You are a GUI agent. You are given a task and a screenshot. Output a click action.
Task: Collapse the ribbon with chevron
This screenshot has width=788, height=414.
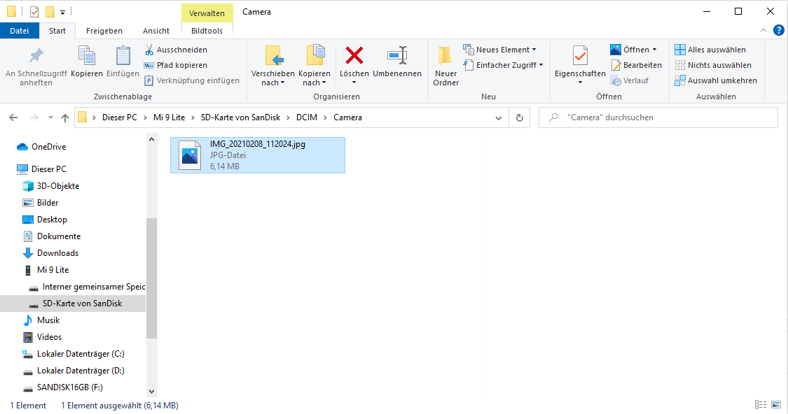(763, 31)
